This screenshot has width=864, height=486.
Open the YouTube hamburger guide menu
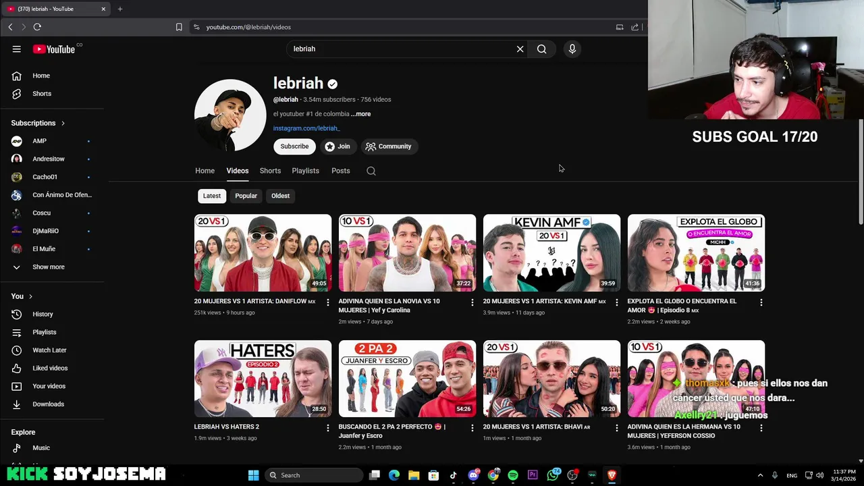[16, 49]
